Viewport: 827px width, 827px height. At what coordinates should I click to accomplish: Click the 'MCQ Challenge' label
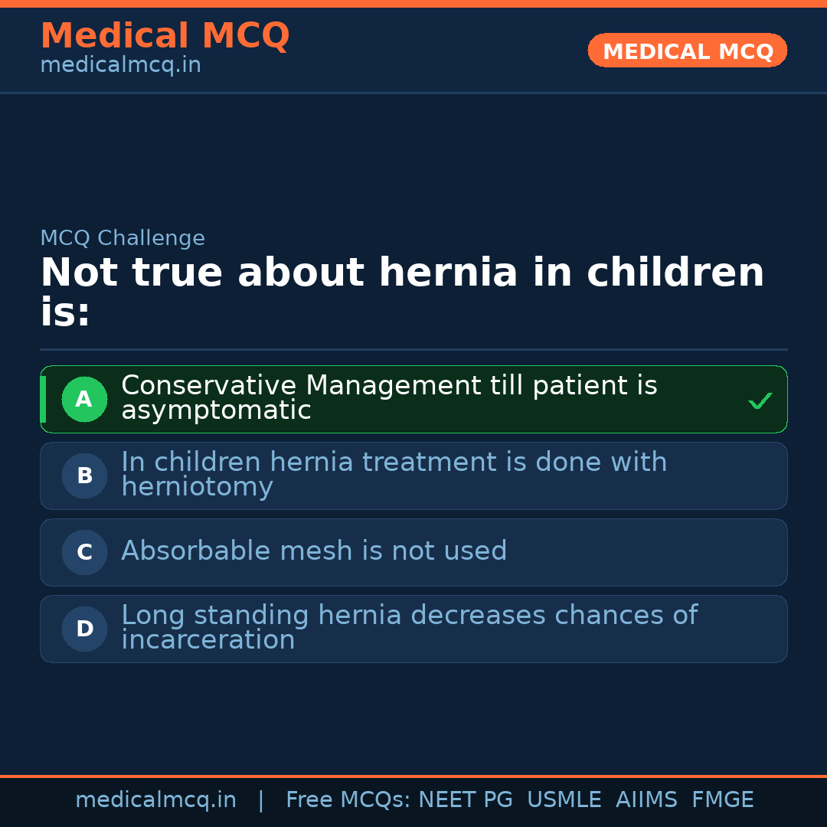[x=123, y=238]
